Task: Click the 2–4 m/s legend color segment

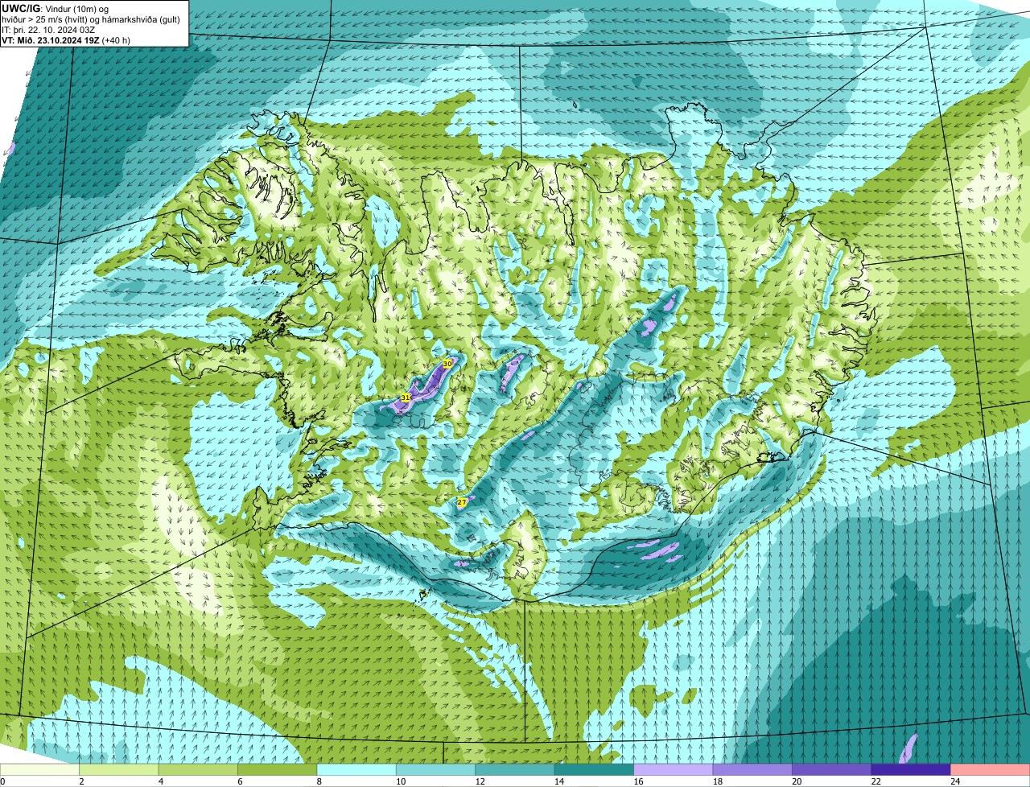Action: [x=119, y=769]
